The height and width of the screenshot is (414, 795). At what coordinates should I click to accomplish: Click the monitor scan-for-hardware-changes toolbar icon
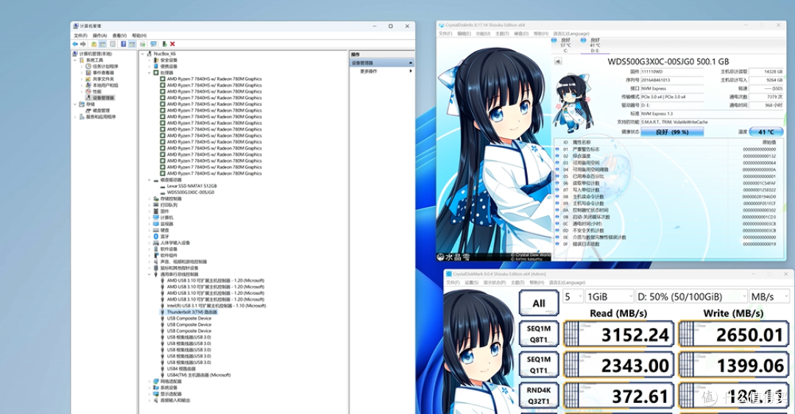point(153,44)
